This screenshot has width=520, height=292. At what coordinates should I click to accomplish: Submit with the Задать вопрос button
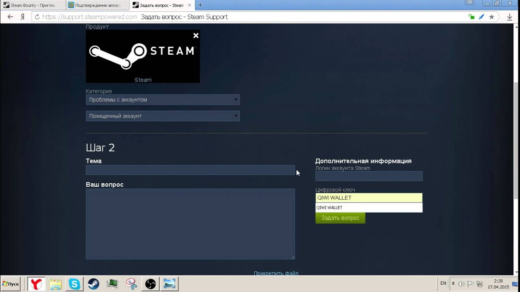[x=340, y=218]
